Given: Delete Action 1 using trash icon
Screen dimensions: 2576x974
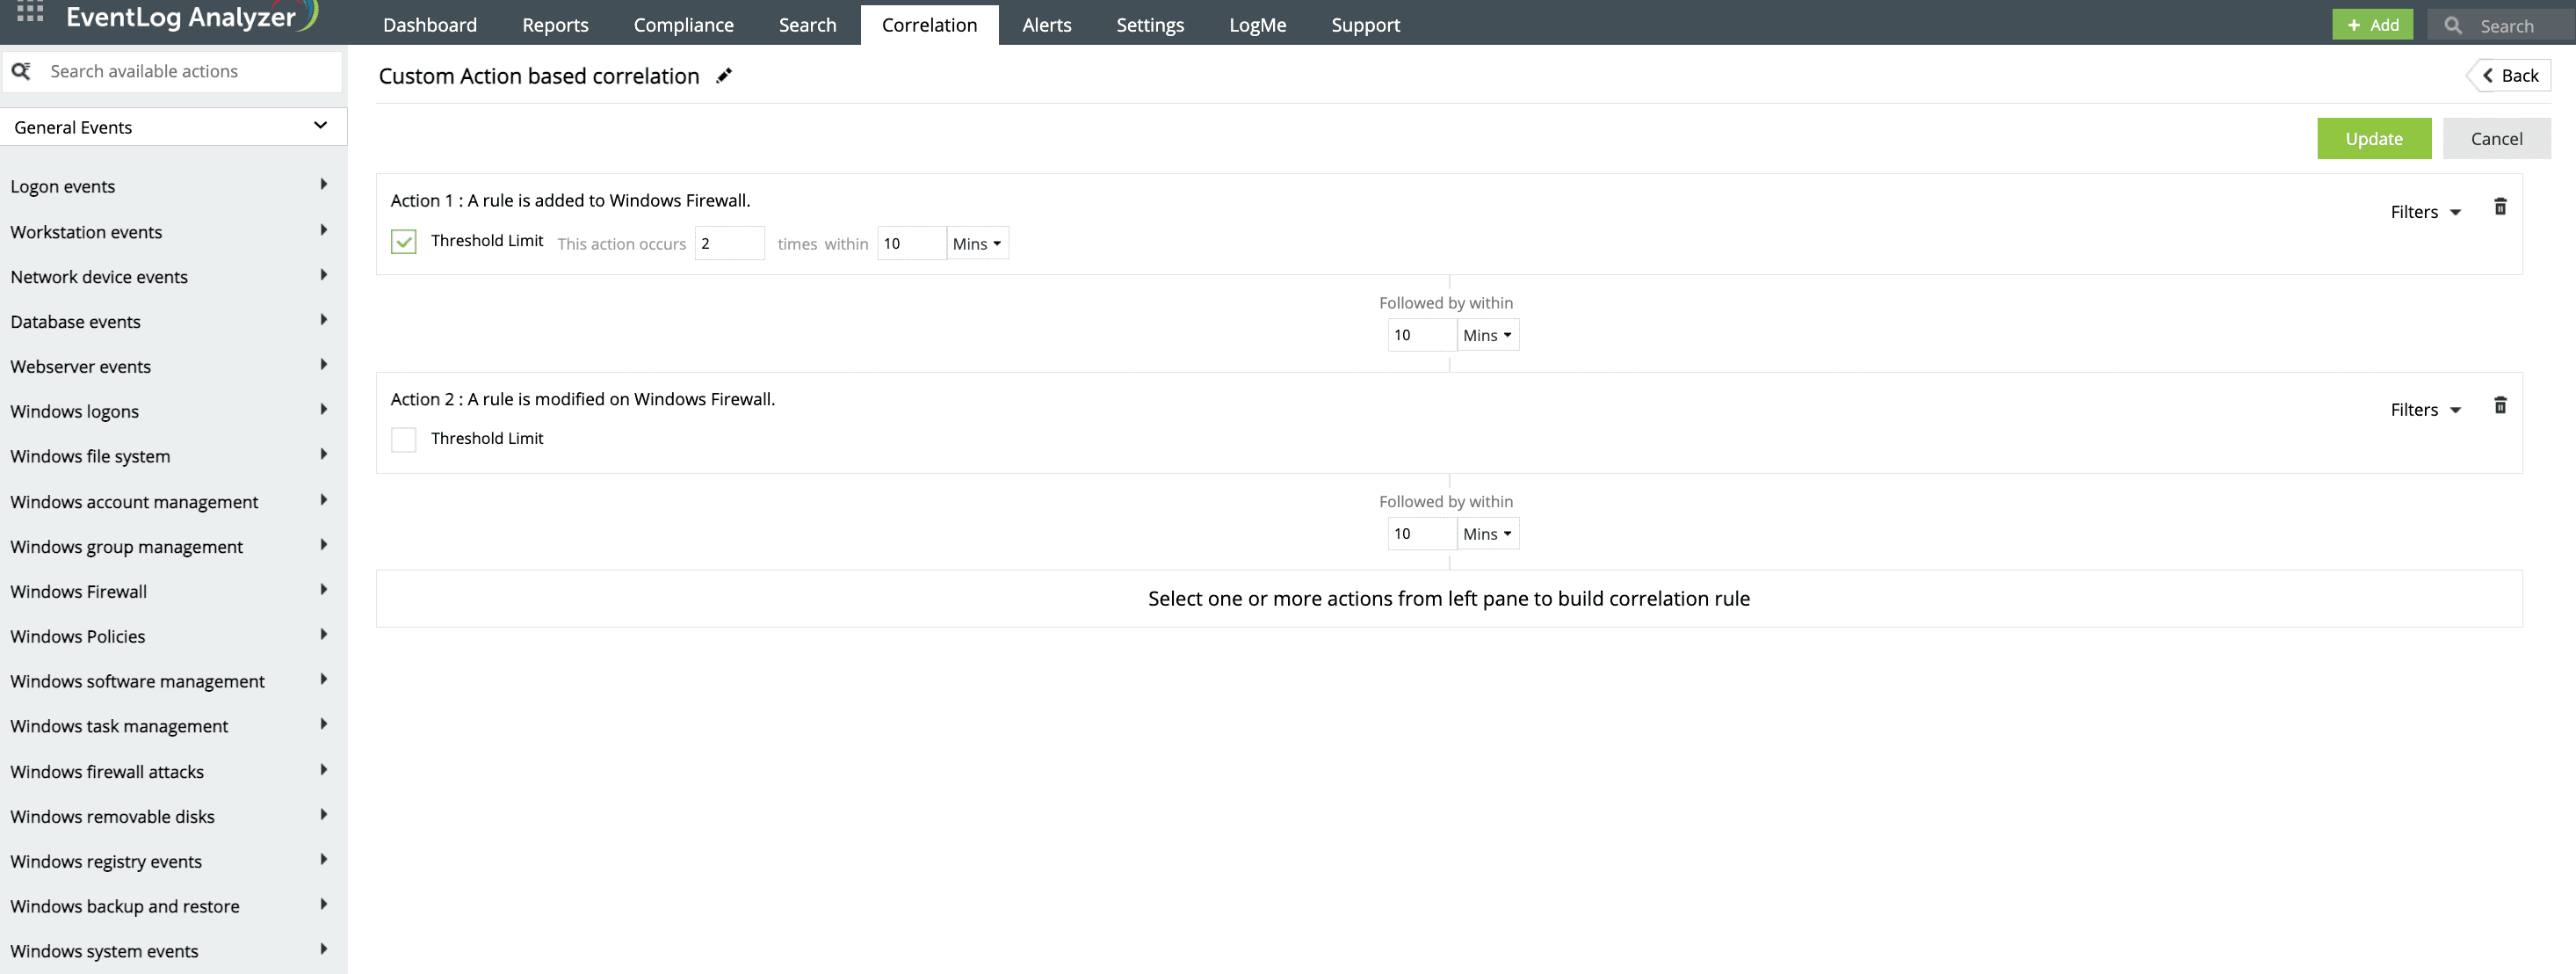Looking at the screenshot, I should click(x=2501, y=207).
